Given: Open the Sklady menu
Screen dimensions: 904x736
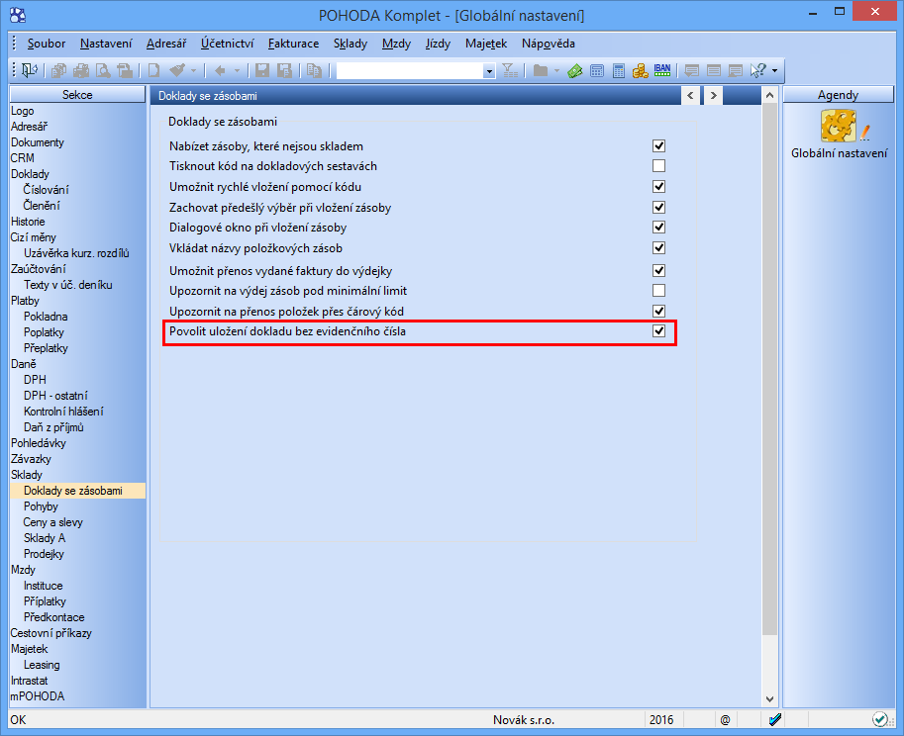Looking at the screenshot, I should 350,44.
